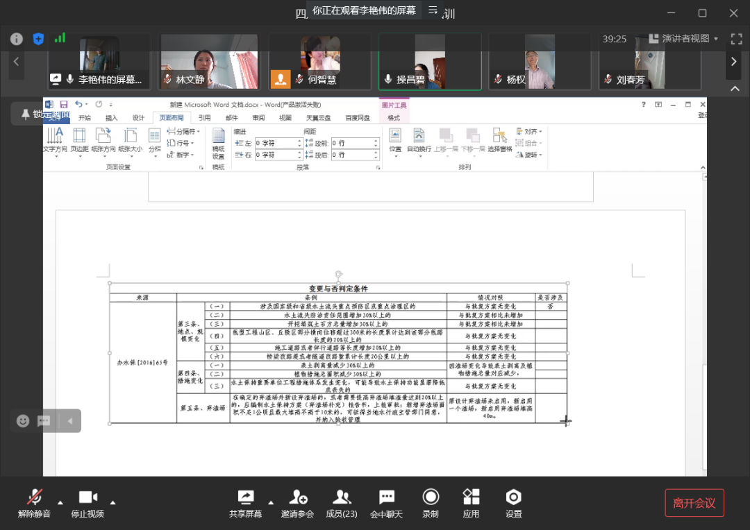Open the 自动换行 wrap text menu

point(419,142)
